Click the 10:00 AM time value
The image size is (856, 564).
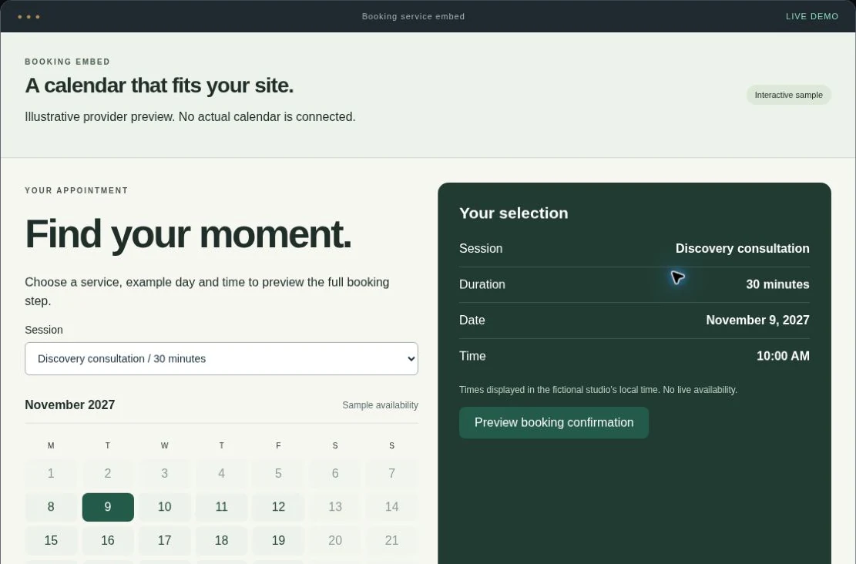coord(783,356)
